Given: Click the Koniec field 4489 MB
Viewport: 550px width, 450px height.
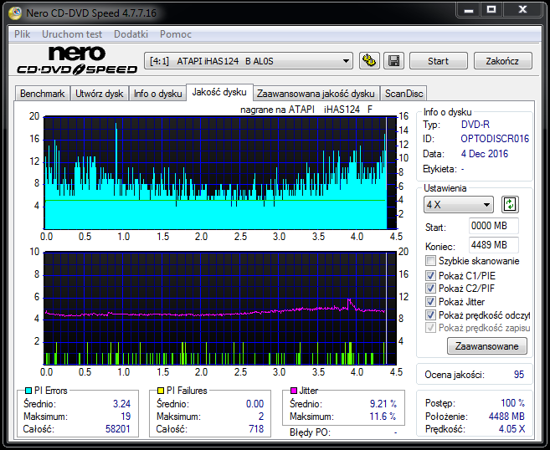Looking at the screenshot, I should (494, 244).
